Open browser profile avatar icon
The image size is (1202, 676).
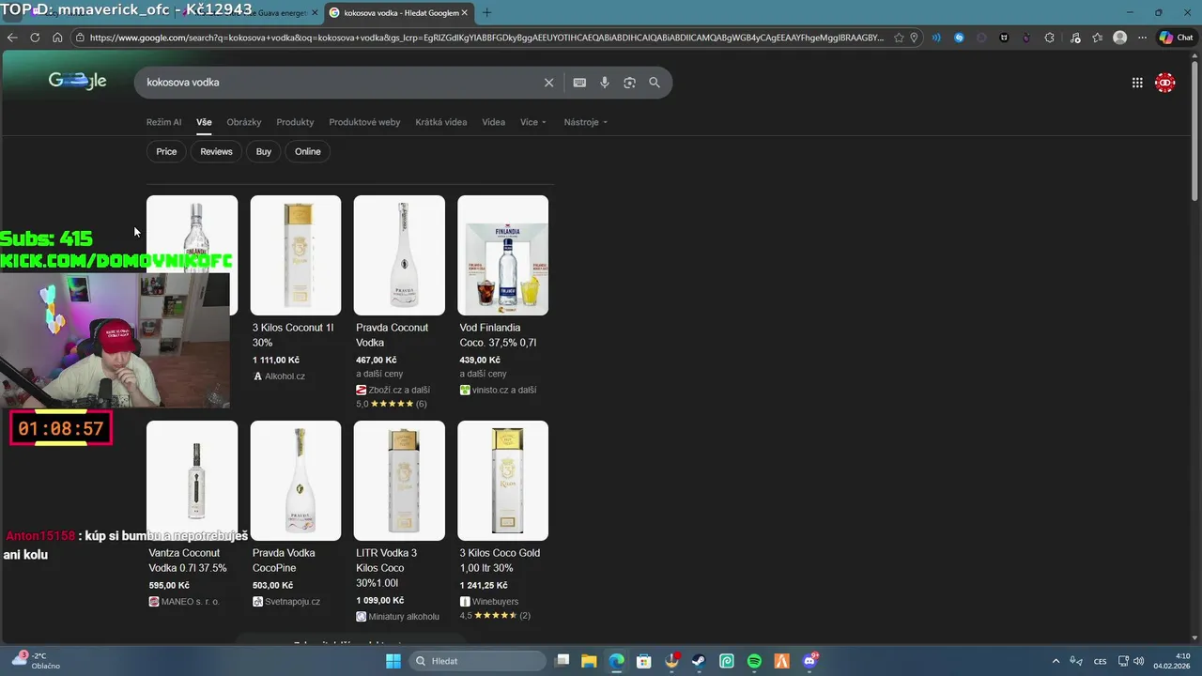(x=1119, y=38)
